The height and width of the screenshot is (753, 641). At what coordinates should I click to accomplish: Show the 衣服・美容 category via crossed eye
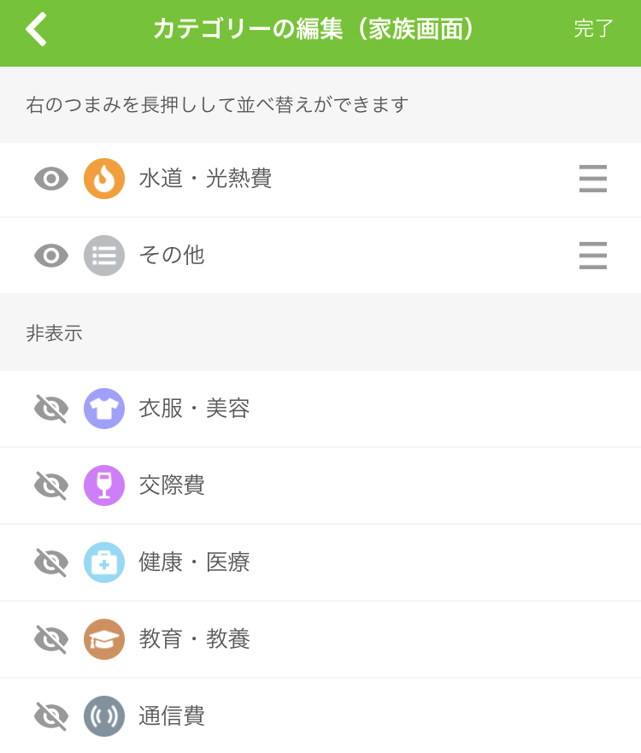pyautogui.click(x=51, y=409)
